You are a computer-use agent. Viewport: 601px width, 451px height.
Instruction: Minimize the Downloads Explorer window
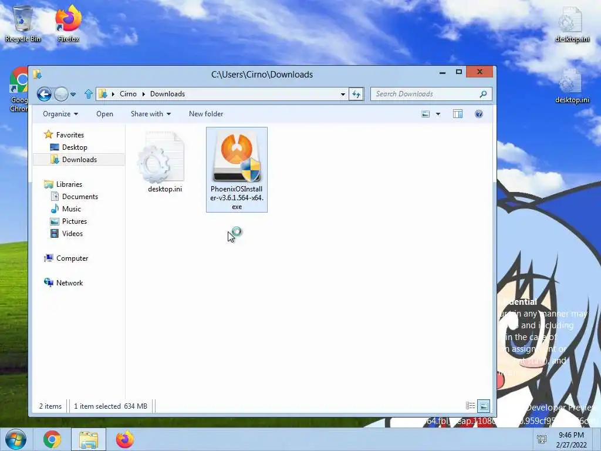click(x=443, y=72)
